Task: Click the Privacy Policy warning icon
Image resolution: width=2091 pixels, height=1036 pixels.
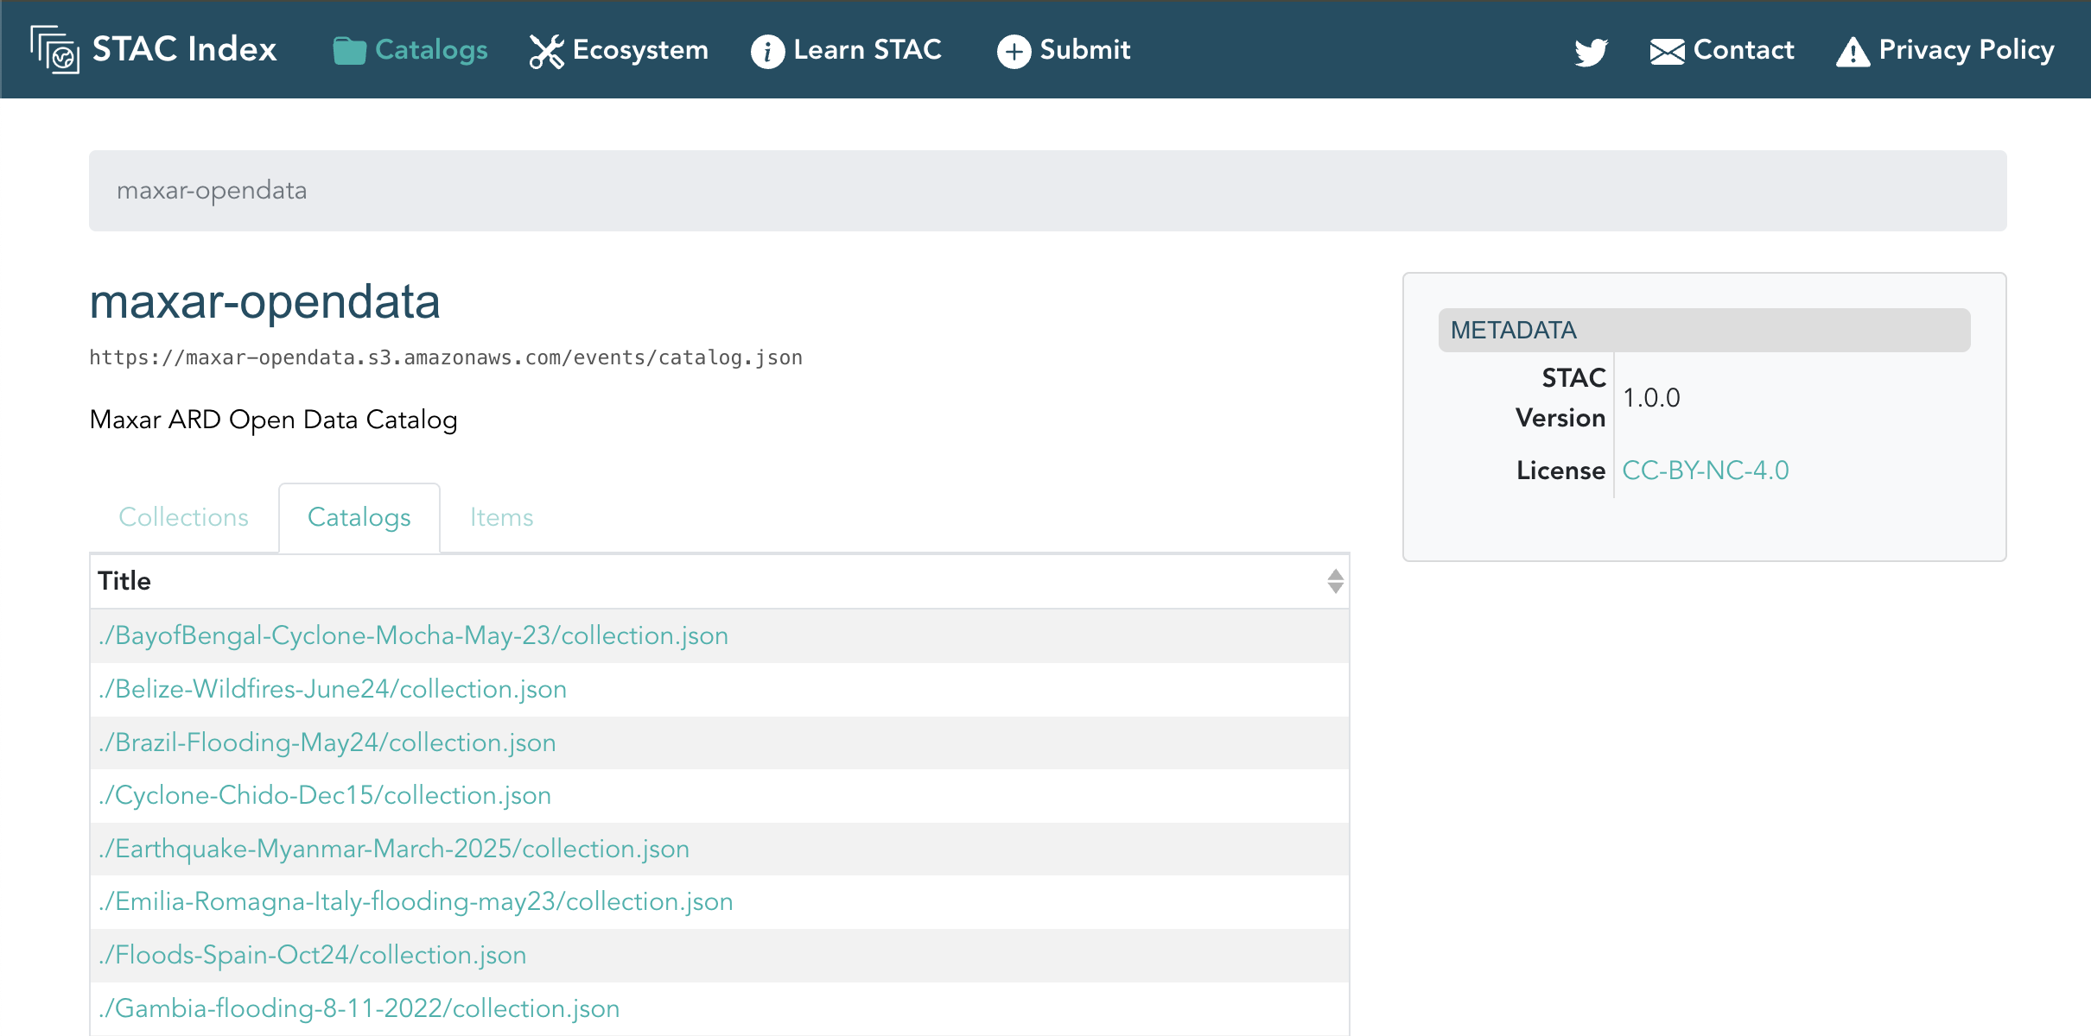Action: [x=1853, y=52]
